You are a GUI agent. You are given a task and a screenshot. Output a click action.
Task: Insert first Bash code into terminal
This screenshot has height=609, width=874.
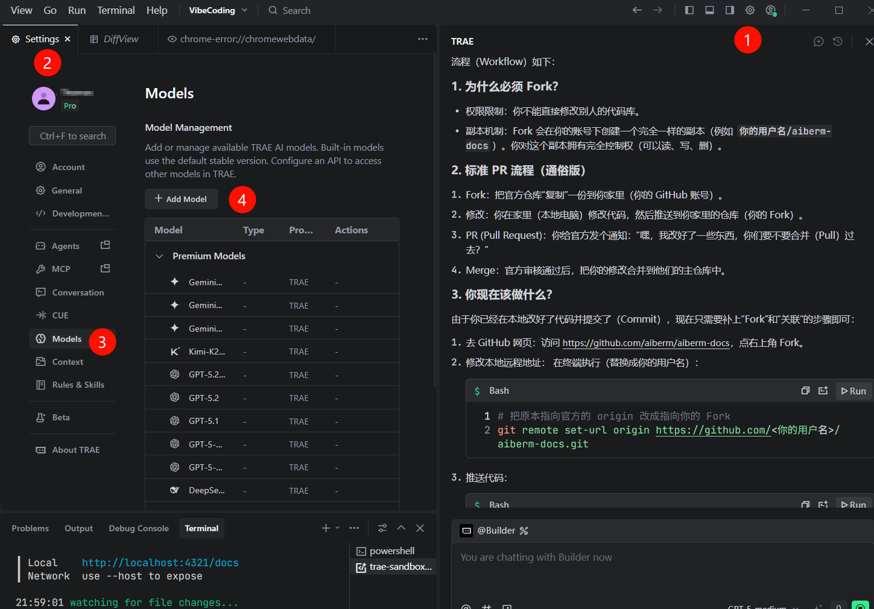(x=823, y=391)
